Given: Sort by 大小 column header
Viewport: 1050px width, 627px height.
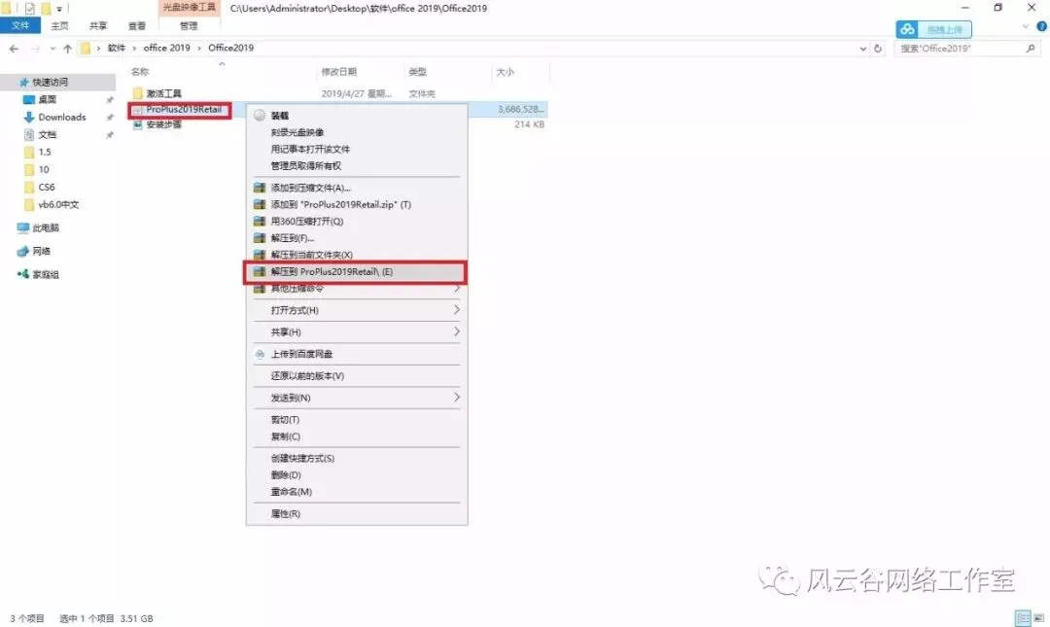Looking at the screenshot, I should click(x=505, y=72).
